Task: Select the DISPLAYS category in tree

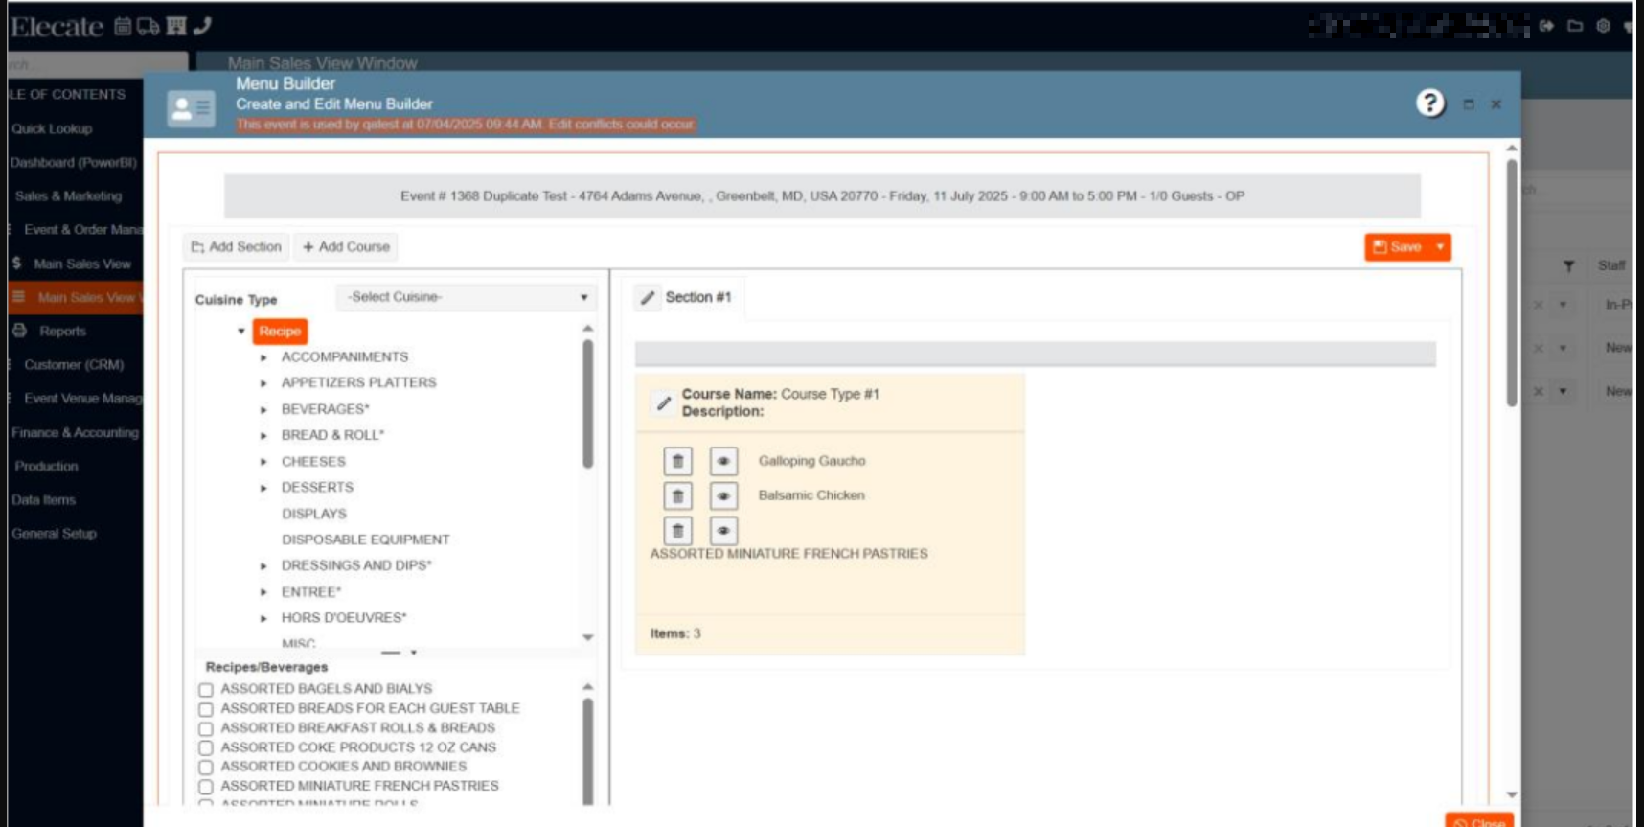Action: 313,514
